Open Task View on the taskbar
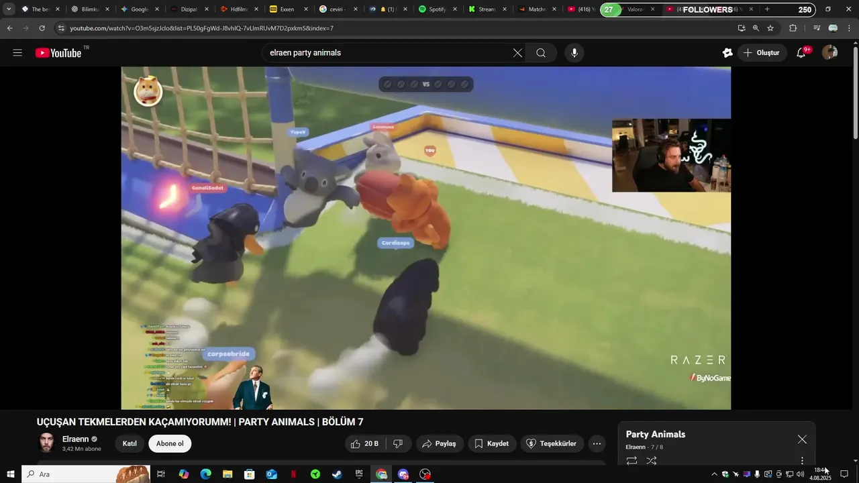859x483 pixels. tap(161, 474)
